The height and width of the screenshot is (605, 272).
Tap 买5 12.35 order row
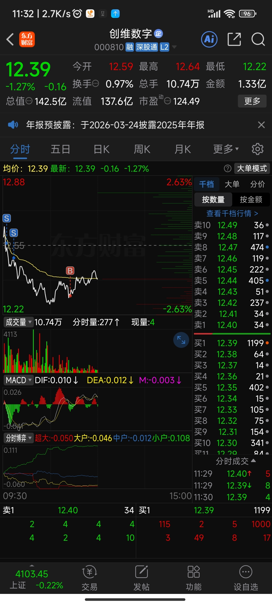(232, 387)
